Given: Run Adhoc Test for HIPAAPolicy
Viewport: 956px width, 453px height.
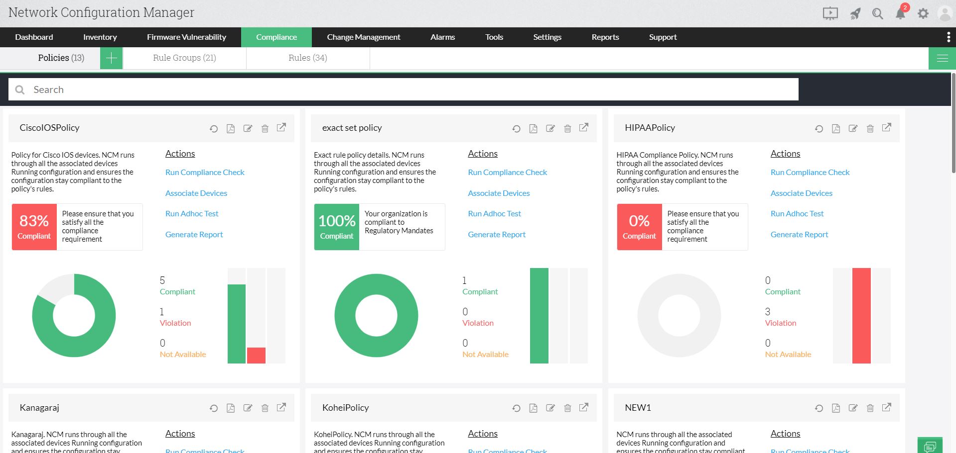Looking at the screenshot, I should coord(797,214).
